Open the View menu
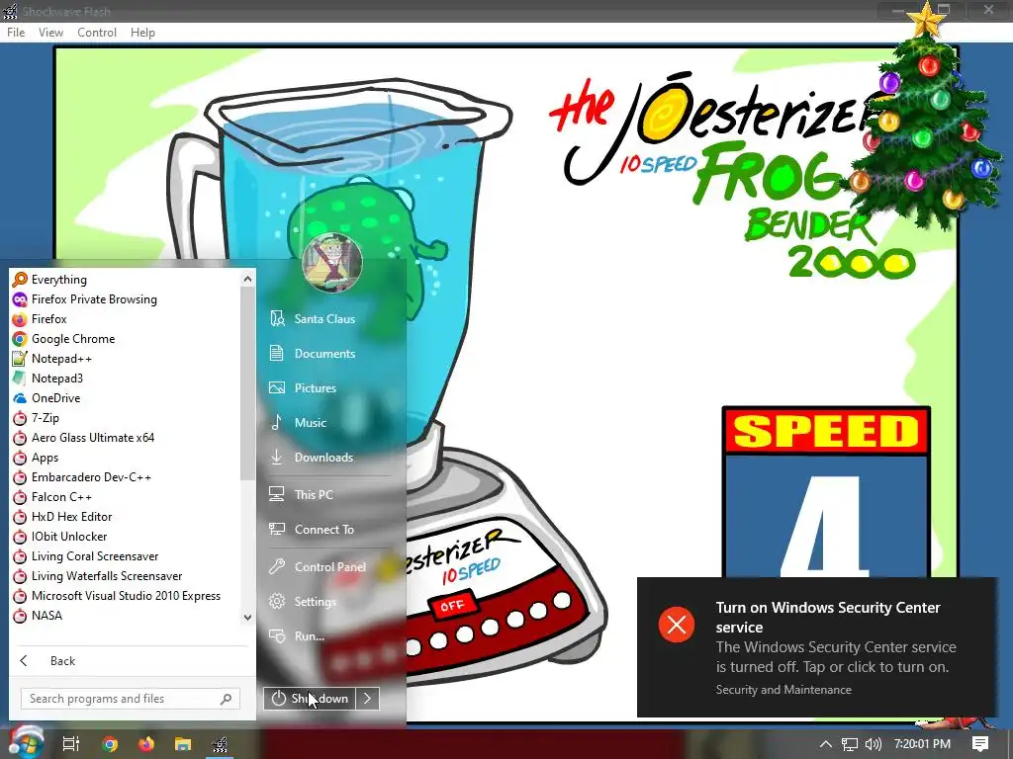1013x759 pixels. pyautogui.click(x=50, y=33)
